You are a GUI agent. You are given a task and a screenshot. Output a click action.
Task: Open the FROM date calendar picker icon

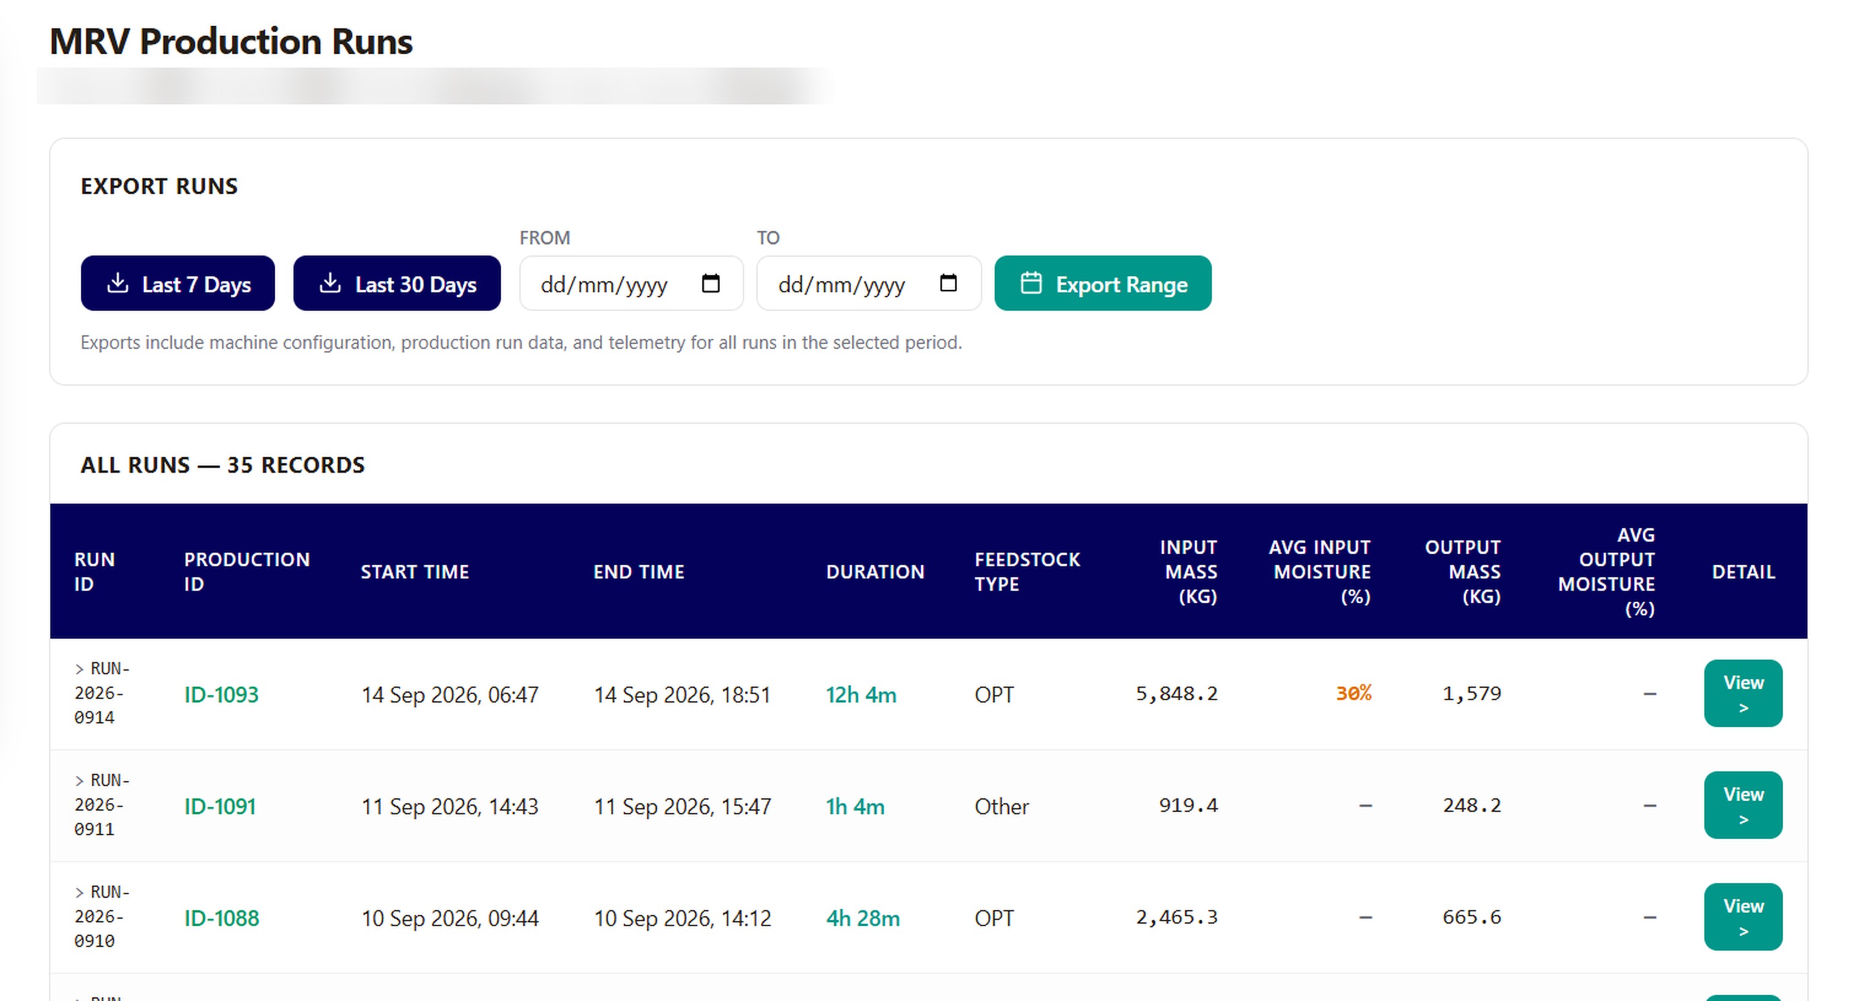click(x=710, y=283)
